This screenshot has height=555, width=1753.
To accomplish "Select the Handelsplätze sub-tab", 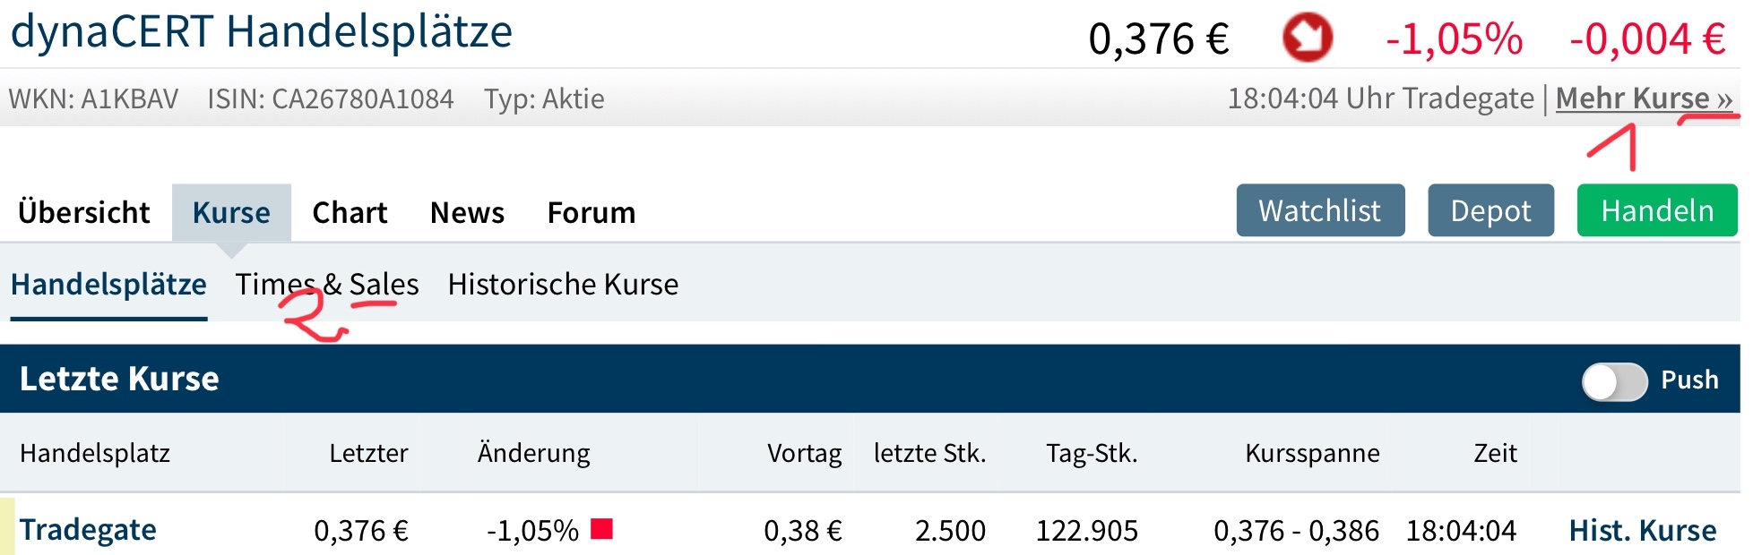I will (x=108, y=285).
